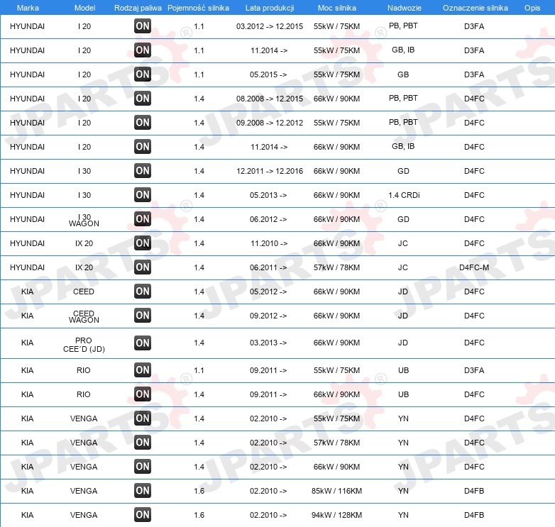The height and width of the screenshot is (527, 555).
Task: Click ON badge in VENGA 57kW / 78KM row
Action: (x=143, y=443)
